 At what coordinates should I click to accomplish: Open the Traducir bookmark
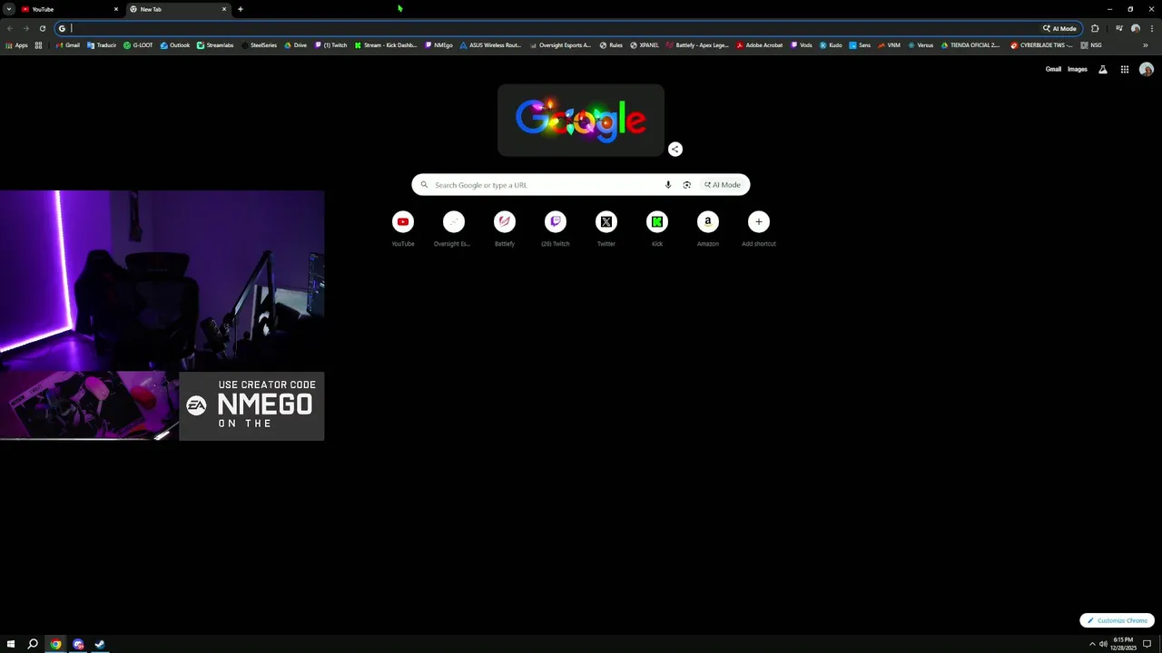click(x=103, y=44)
